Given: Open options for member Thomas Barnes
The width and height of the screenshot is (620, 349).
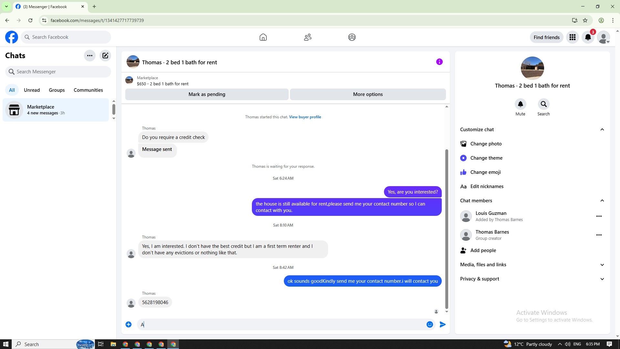Looking at the screenshot, I should tap(599, 235).
